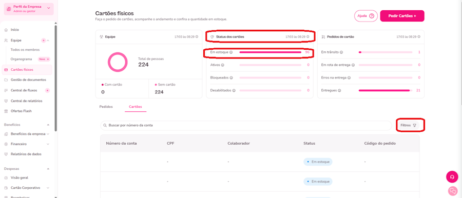Image resolution: width=462 pixels, height=198 pixels.
Task: Click the search magnifier icon
Action: [105, 125]
